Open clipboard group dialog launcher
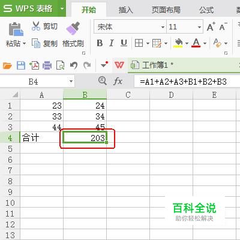 [84, 53]
